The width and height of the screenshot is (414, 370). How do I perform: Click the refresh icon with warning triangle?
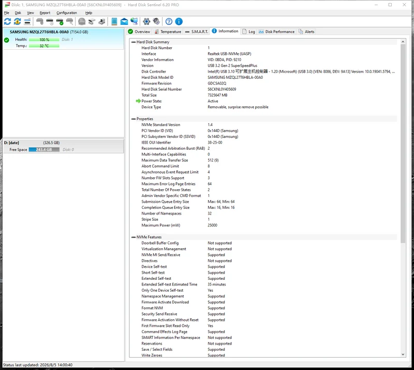point(18,21)
